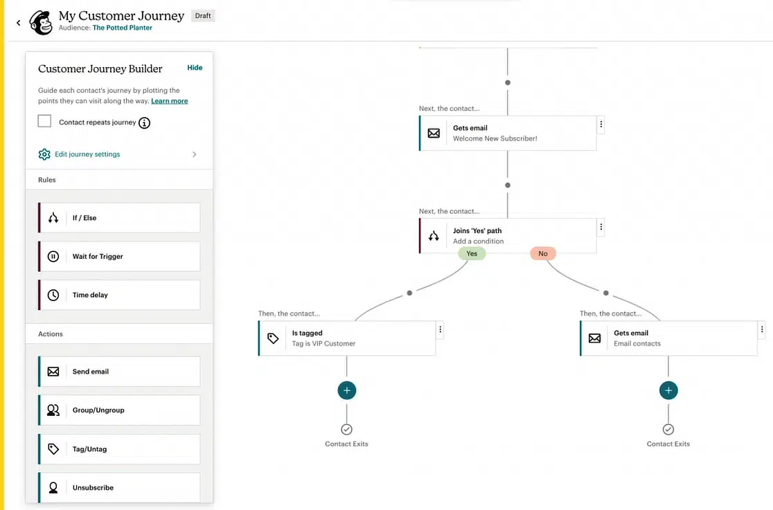Click the Group/Ungroup people icon
The width and height of the screenshot is (773, 510).
(x=53, y=410)
